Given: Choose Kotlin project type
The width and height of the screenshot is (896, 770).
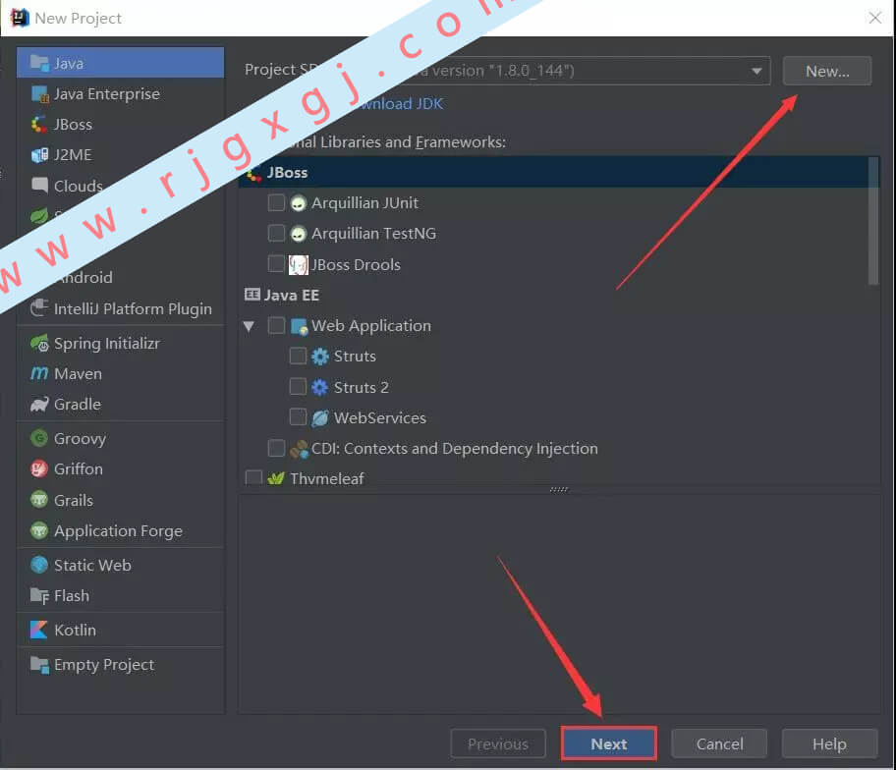Looking at the screenshot, I should click(120, 631).
